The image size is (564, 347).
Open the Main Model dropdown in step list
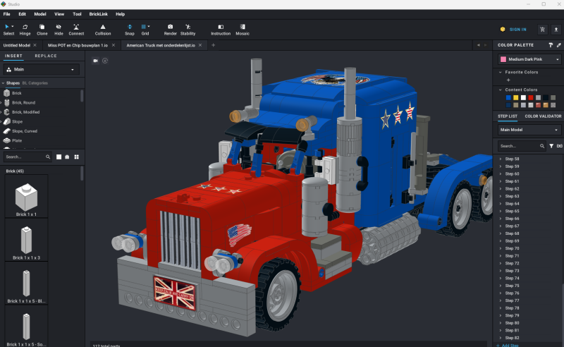[529, 130]
